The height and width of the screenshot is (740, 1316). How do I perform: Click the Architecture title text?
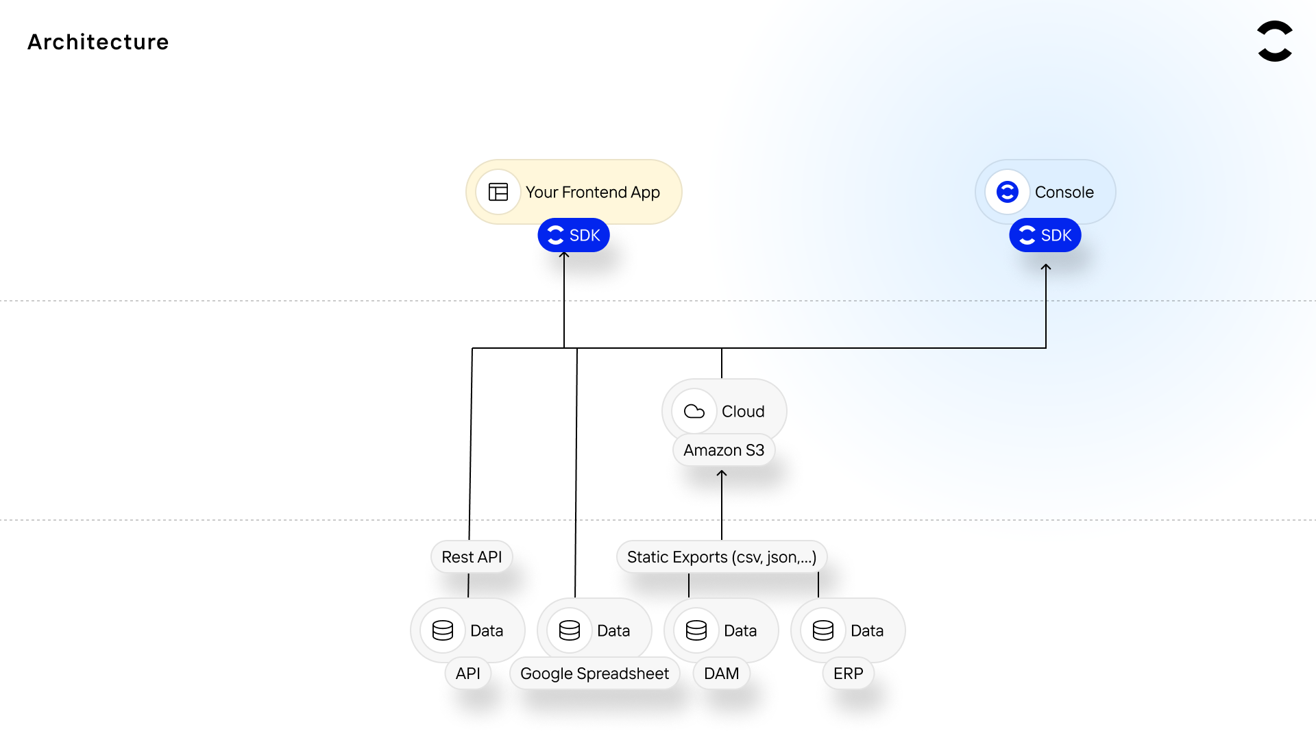tap(97, 42)
